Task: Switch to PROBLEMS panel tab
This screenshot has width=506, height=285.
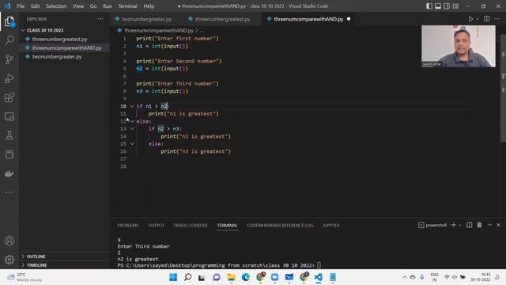Action: (x=128, y=225)
